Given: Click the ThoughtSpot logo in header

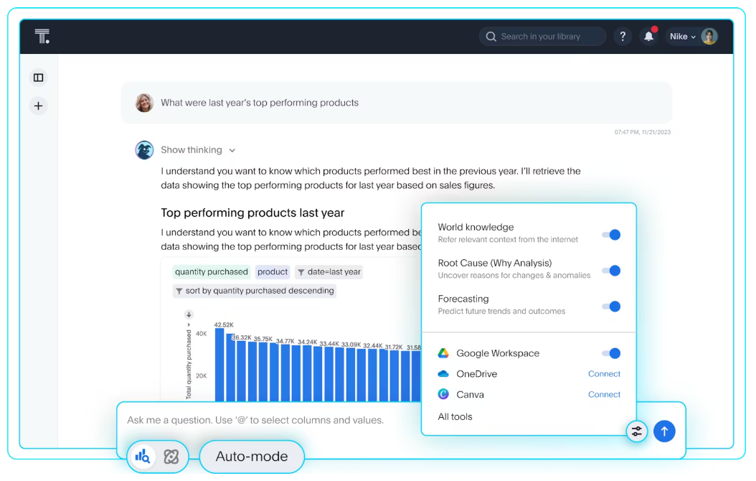Looking at the screenshot, I should pos(42,37).
